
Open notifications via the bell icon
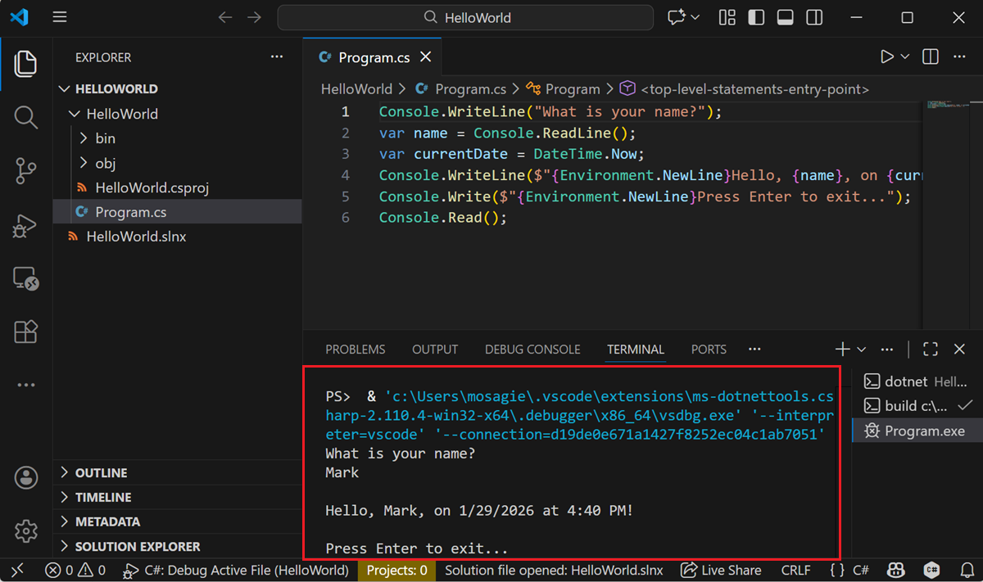(967, 571)
